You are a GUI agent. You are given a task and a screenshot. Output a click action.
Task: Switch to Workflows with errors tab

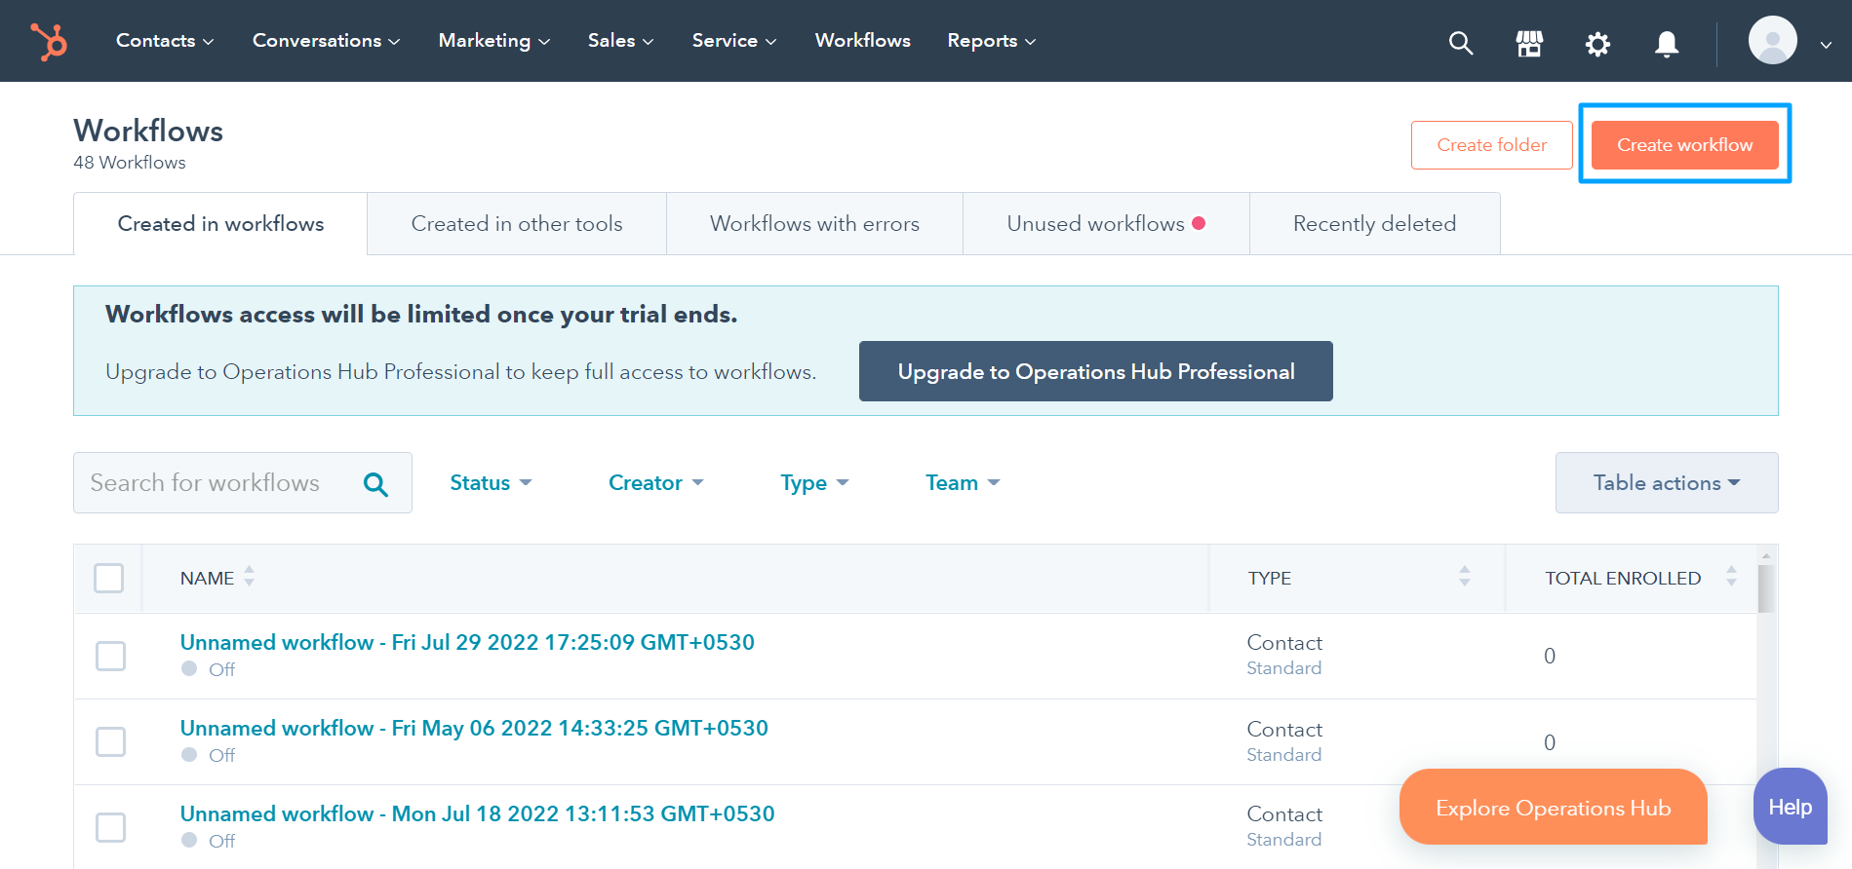(815, 224)
